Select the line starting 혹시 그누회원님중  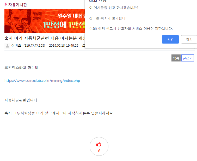tap(59, 113)
